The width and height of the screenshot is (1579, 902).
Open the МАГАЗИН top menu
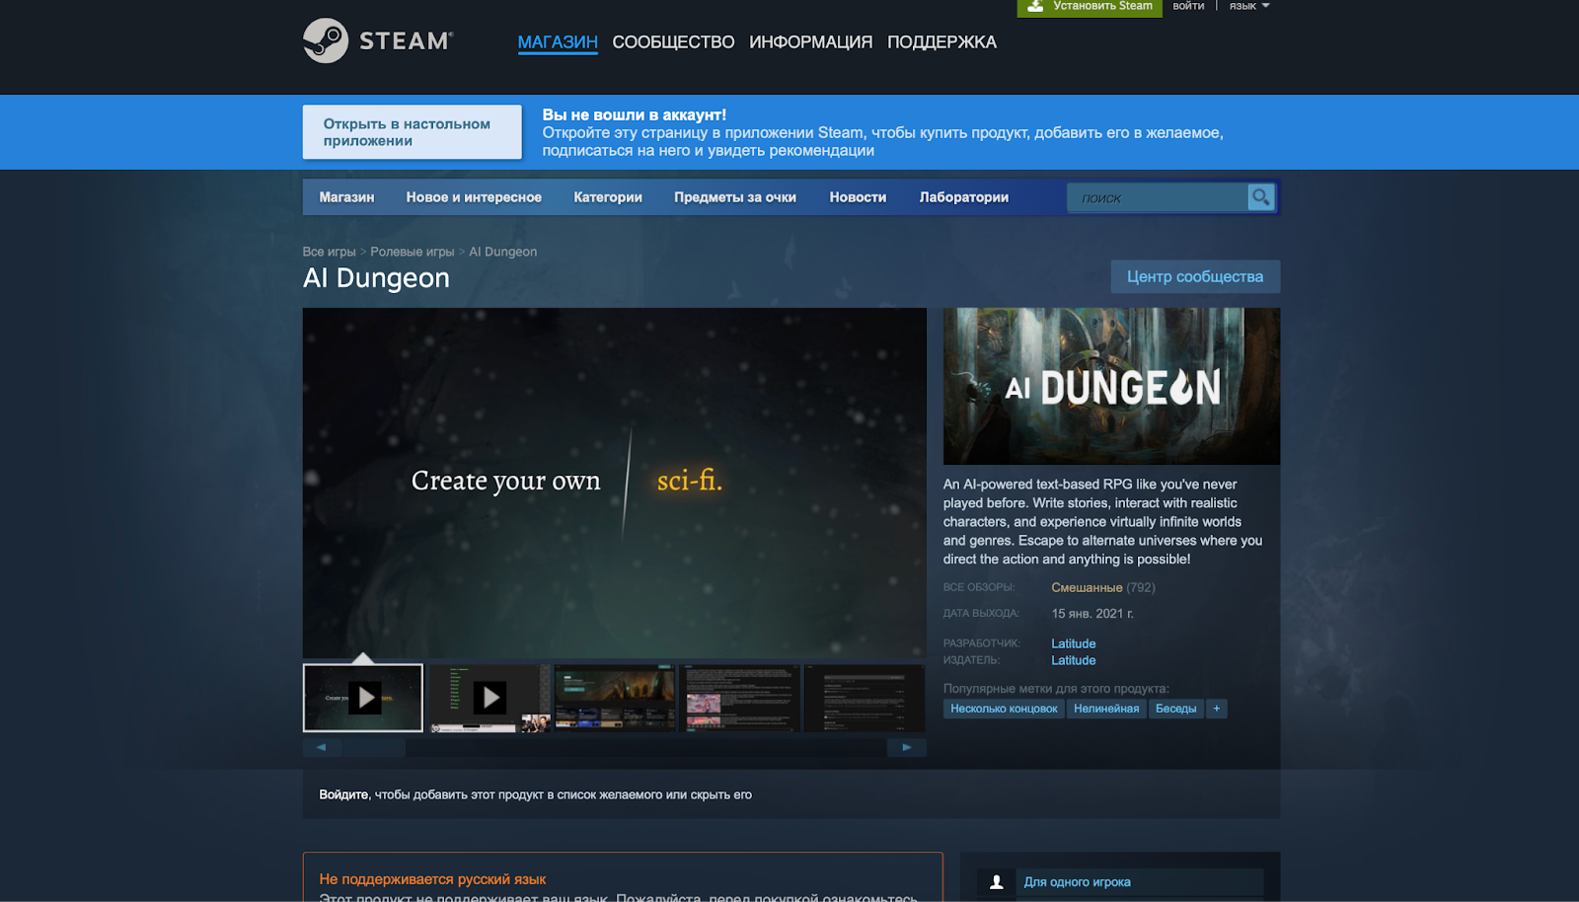pyautogui.click(x=558, y=42)
